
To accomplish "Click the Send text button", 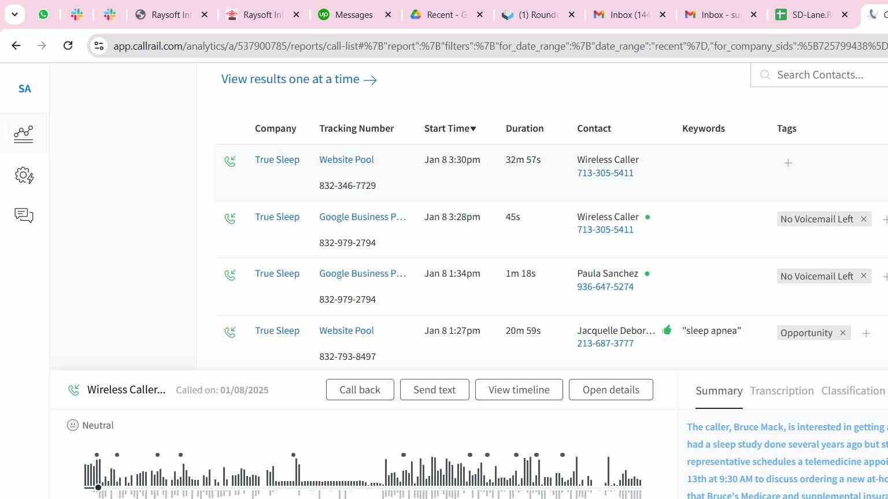I will click(x=434, y=390).
